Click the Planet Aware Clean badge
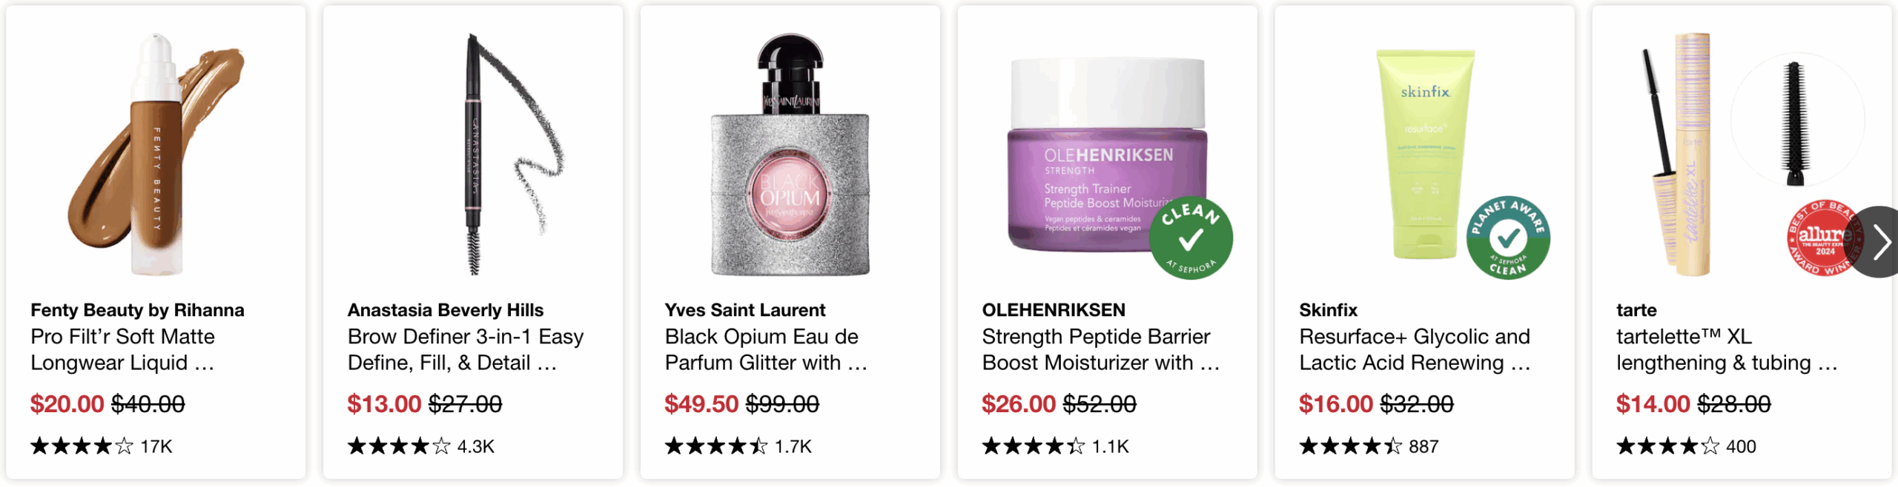 tap(1508, 238)
